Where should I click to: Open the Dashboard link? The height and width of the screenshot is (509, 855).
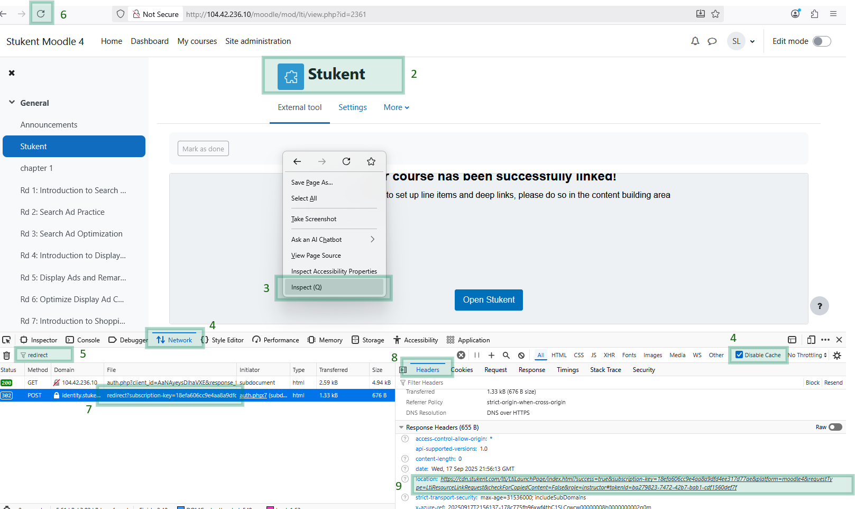pos(150,41)
